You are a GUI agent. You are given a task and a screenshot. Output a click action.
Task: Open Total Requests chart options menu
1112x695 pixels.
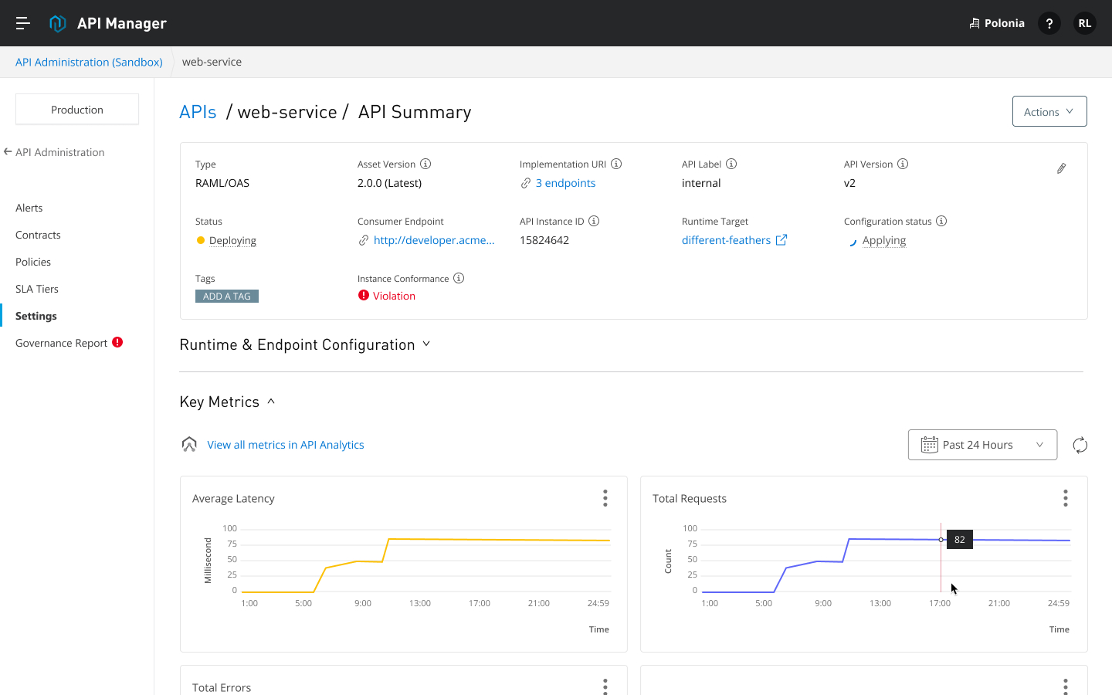(1066, 498)
